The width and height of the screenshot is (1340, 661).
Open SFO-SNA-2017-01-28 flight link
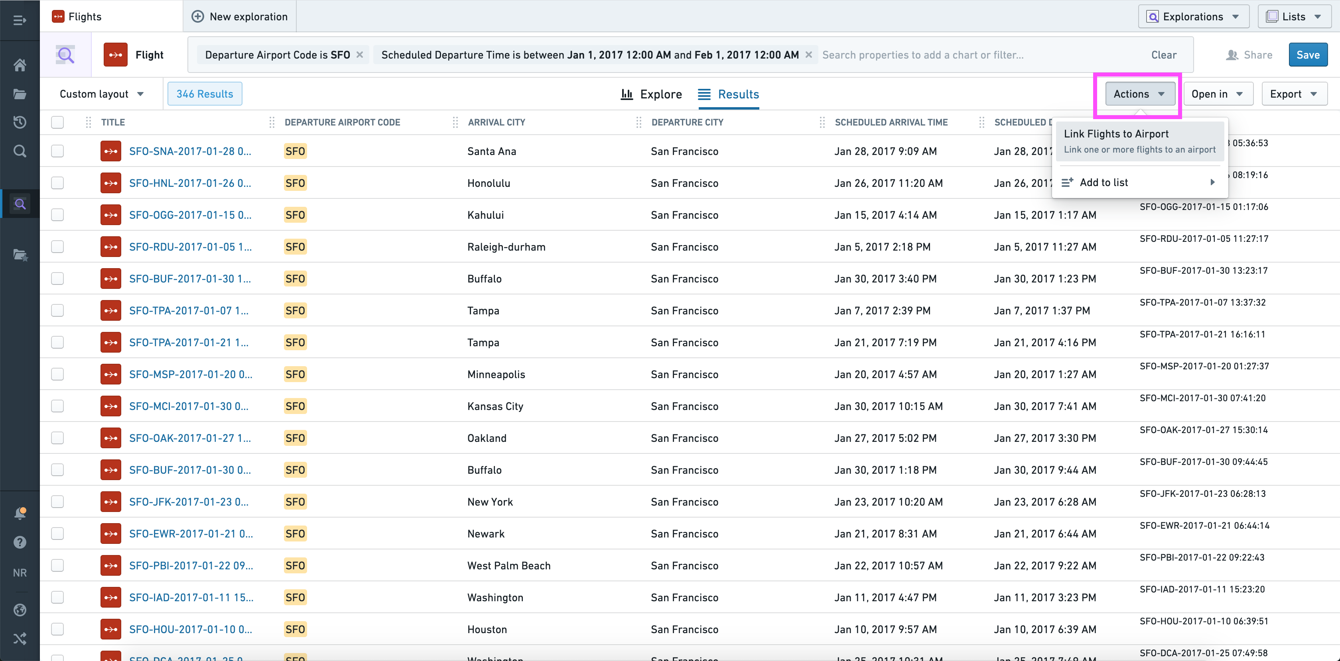click(x=190, y=151)
